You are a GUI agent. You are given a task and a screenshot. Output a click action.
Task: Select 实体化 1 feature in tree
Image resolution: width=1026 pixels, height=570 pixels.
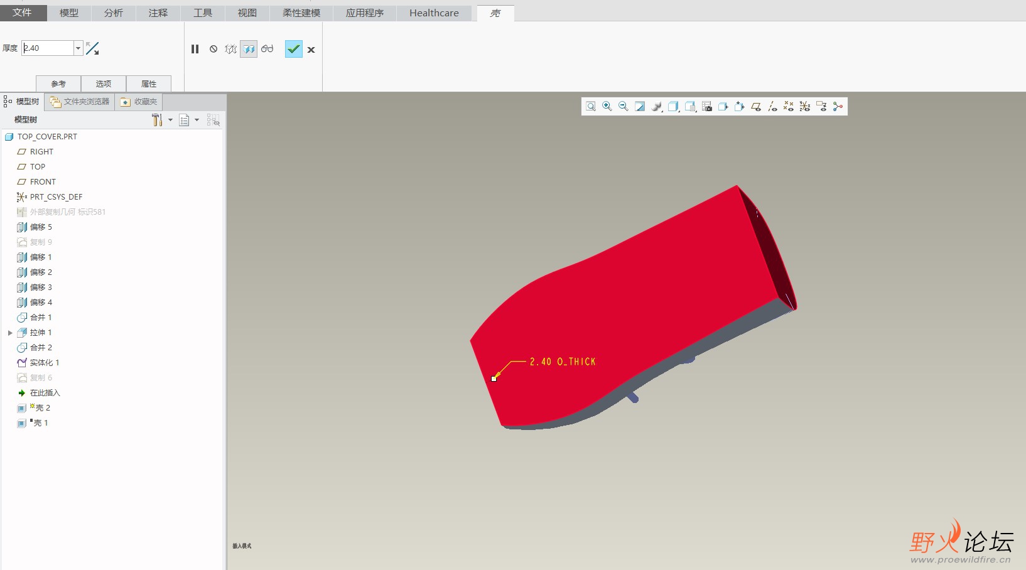click(x=45, y=362)
